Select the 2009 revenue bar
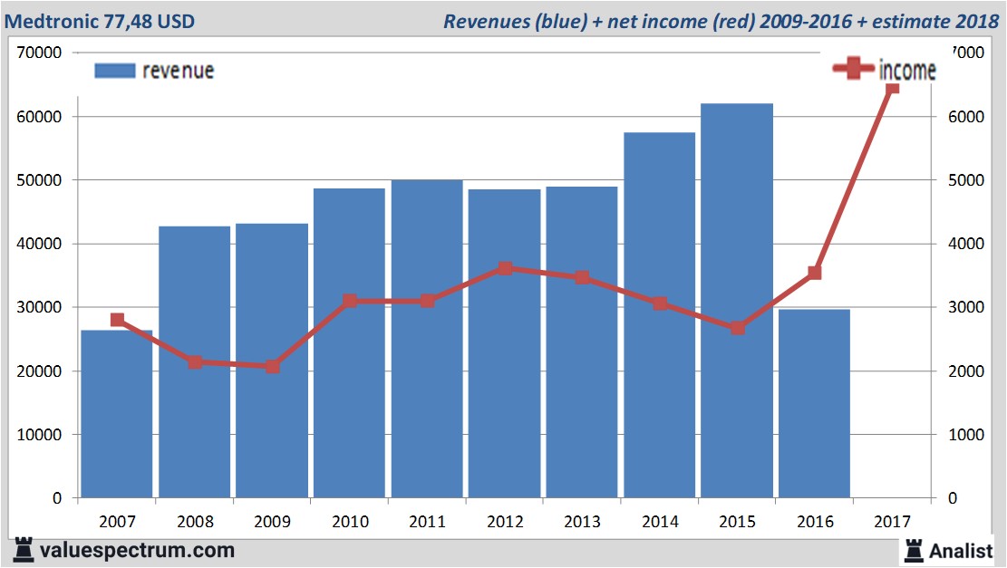 [272, 361]
